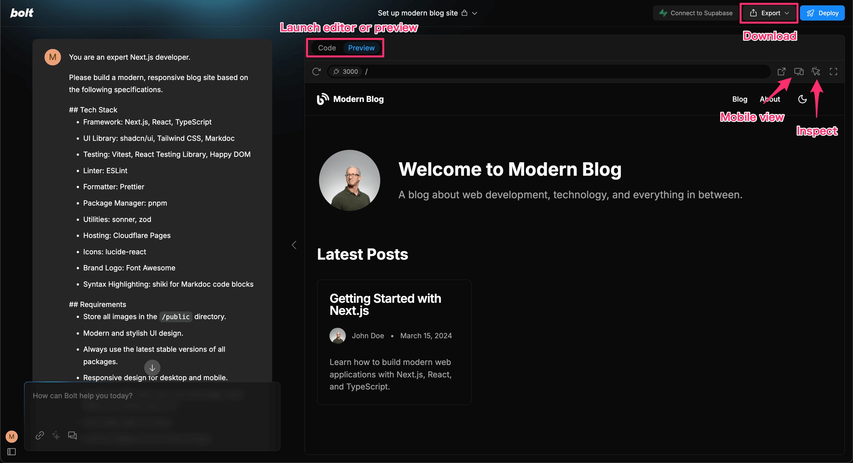Open the discussion chat mode icon
This screenshot has width=853, height=463.
point(72,435)
